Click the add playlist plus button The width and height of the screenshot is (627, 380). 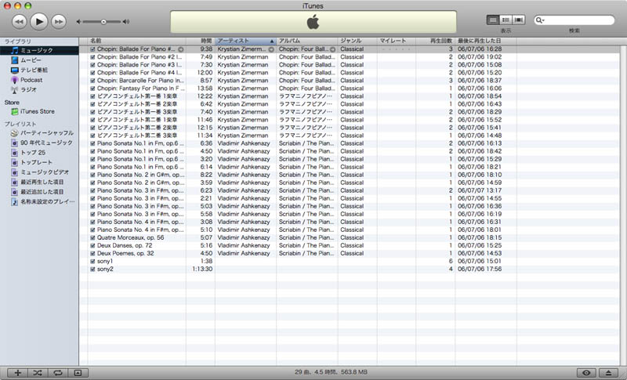point(18,372)
